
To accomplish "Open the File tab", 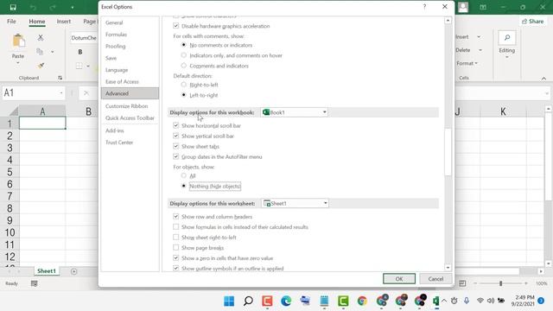I will pos(11,21).
